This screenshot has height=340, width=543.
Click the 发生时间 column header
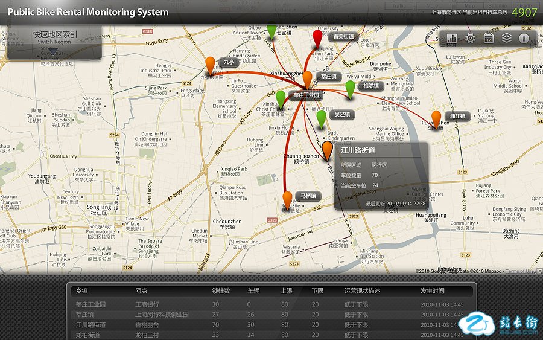433,290
